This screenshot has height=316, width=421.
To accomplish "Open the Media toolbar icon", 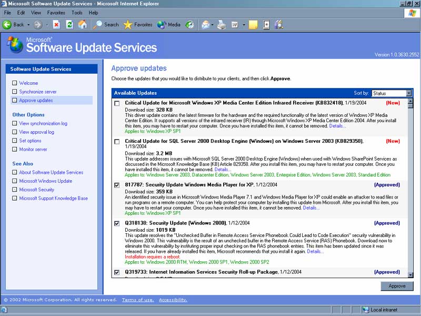I will click(x=162, y=25).
